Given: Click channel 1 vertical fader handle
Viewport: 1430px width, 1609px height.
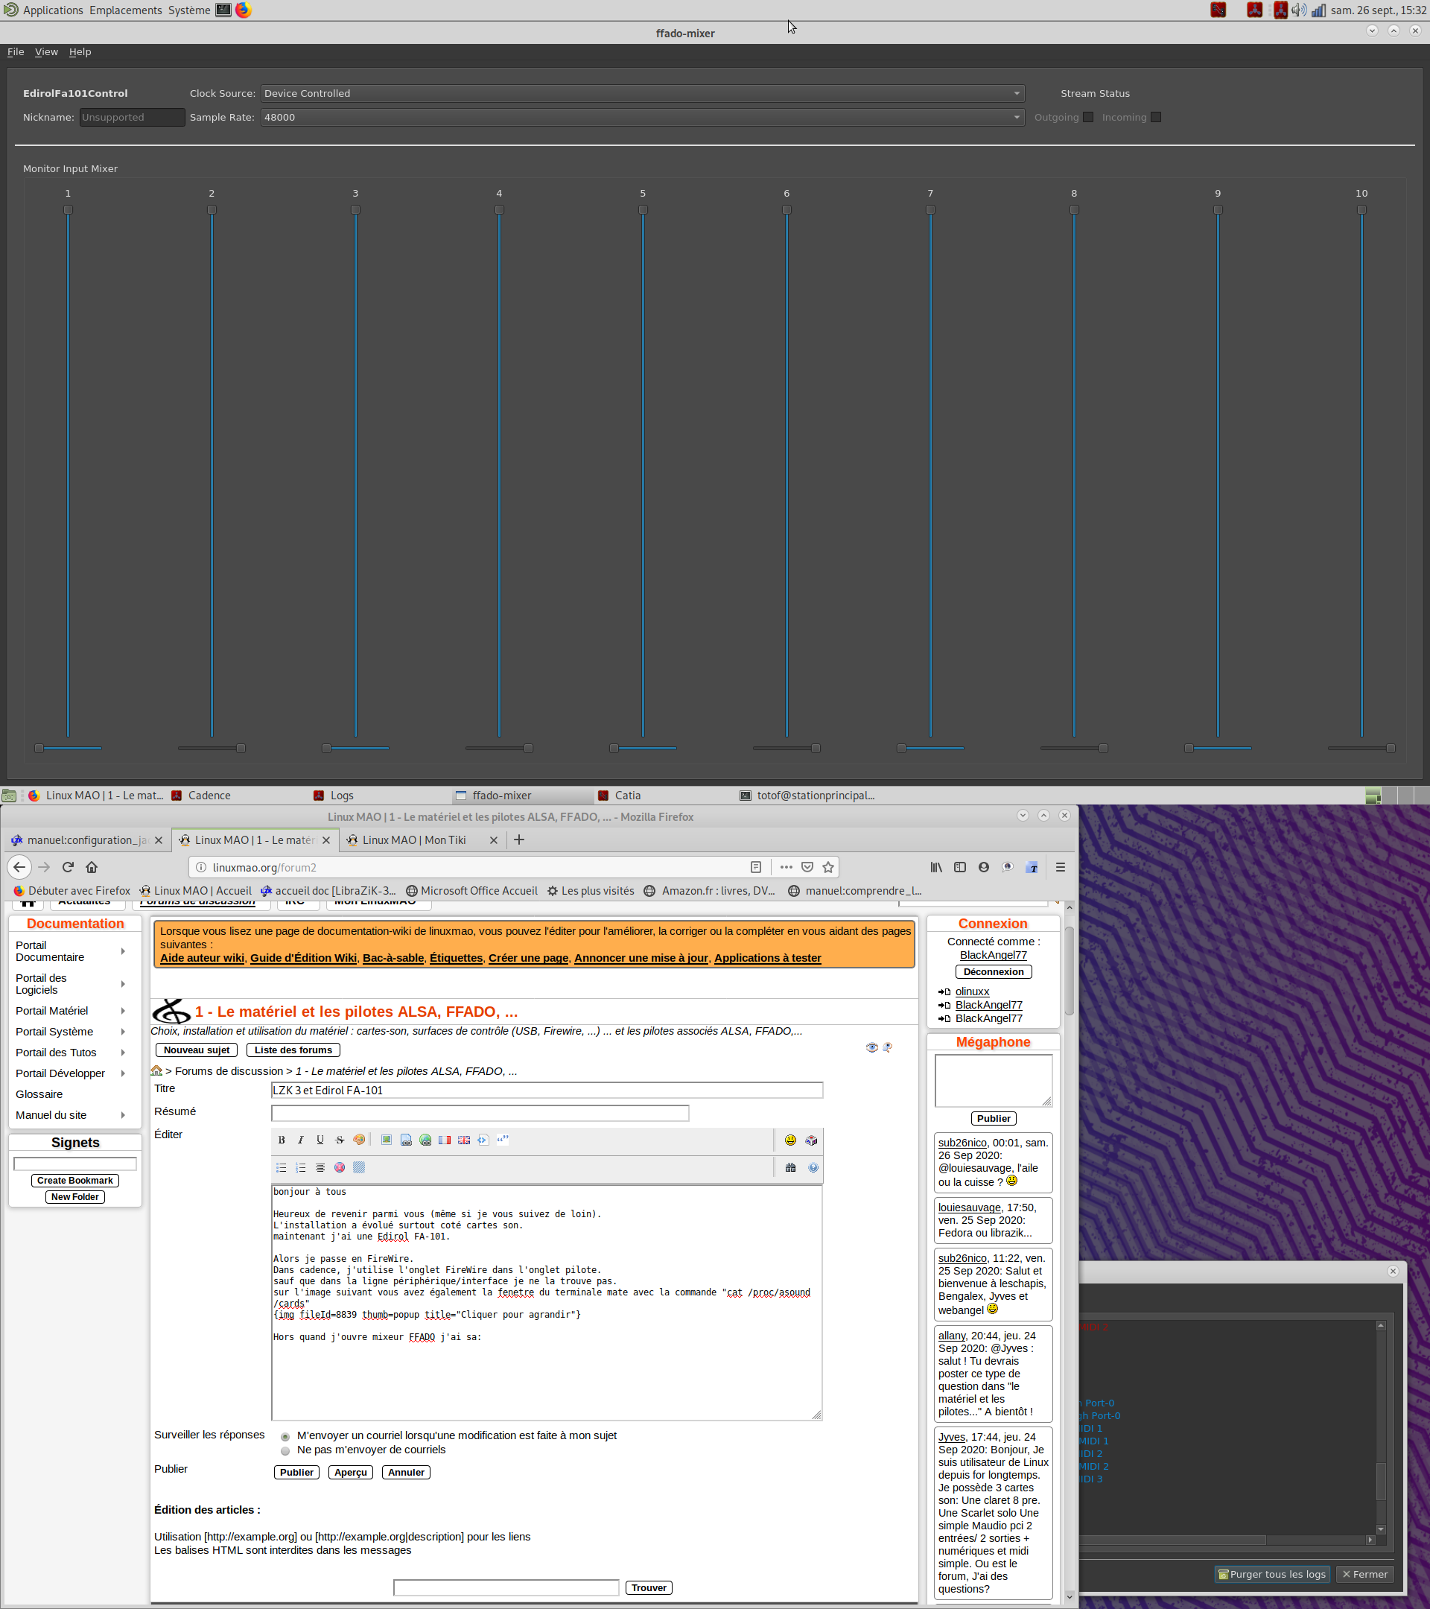Looking at the screenshot, I should [68, 209].
